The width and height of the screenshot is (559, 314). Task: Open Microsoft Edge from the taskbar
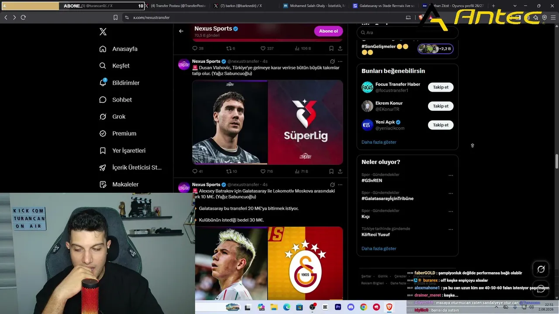pos(286,307)
